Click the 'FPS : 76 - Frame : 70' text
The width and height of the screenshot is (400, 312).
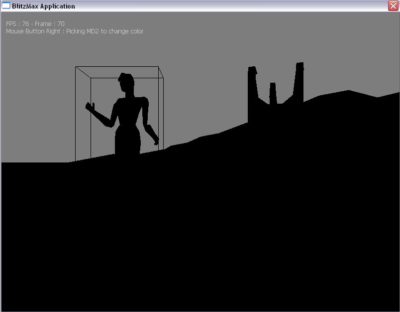click(x=35, y=24)
